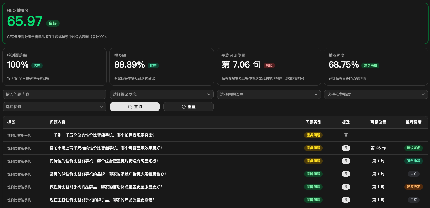Click the 风险 badge beside 第 7.06 句
430x208 pixels.
tap(269, 66)
